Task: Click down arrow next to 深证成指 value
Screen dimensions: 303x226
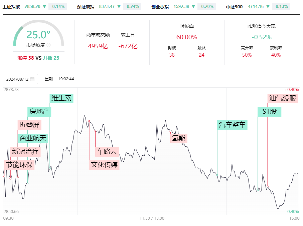Action: tap(119, 7)
